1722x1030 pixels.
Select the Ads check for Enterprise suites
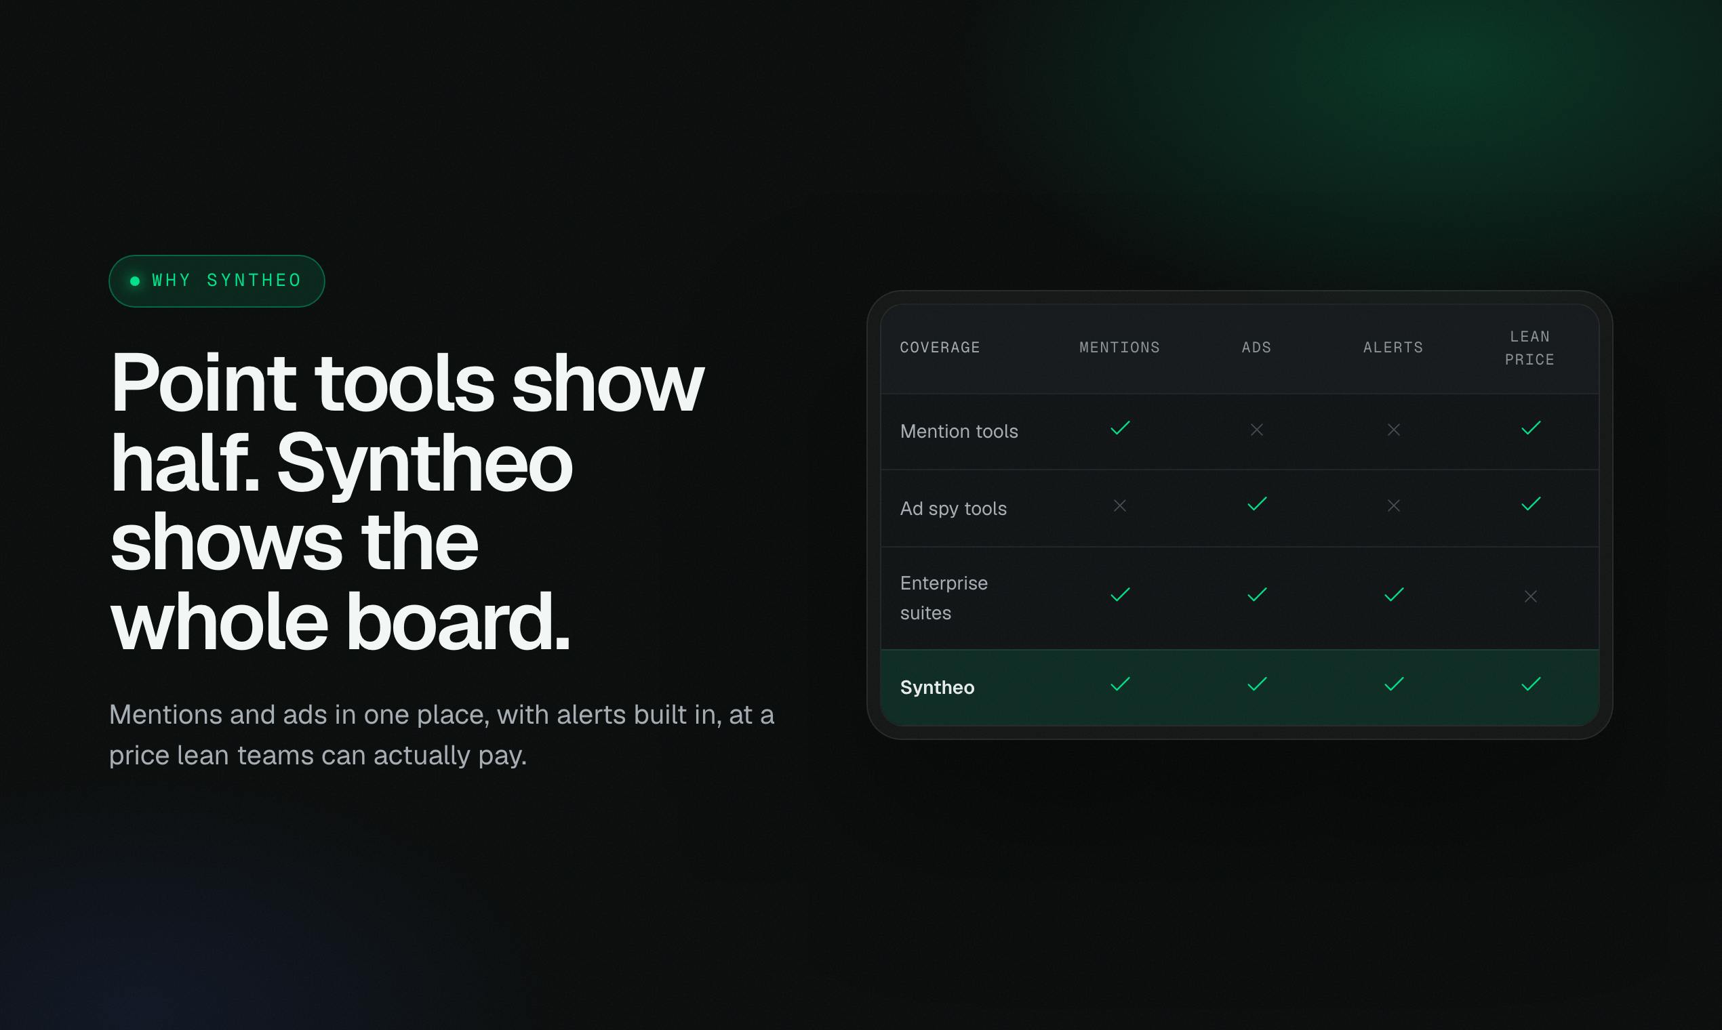pyautogui.click(x=1257, y=595)
